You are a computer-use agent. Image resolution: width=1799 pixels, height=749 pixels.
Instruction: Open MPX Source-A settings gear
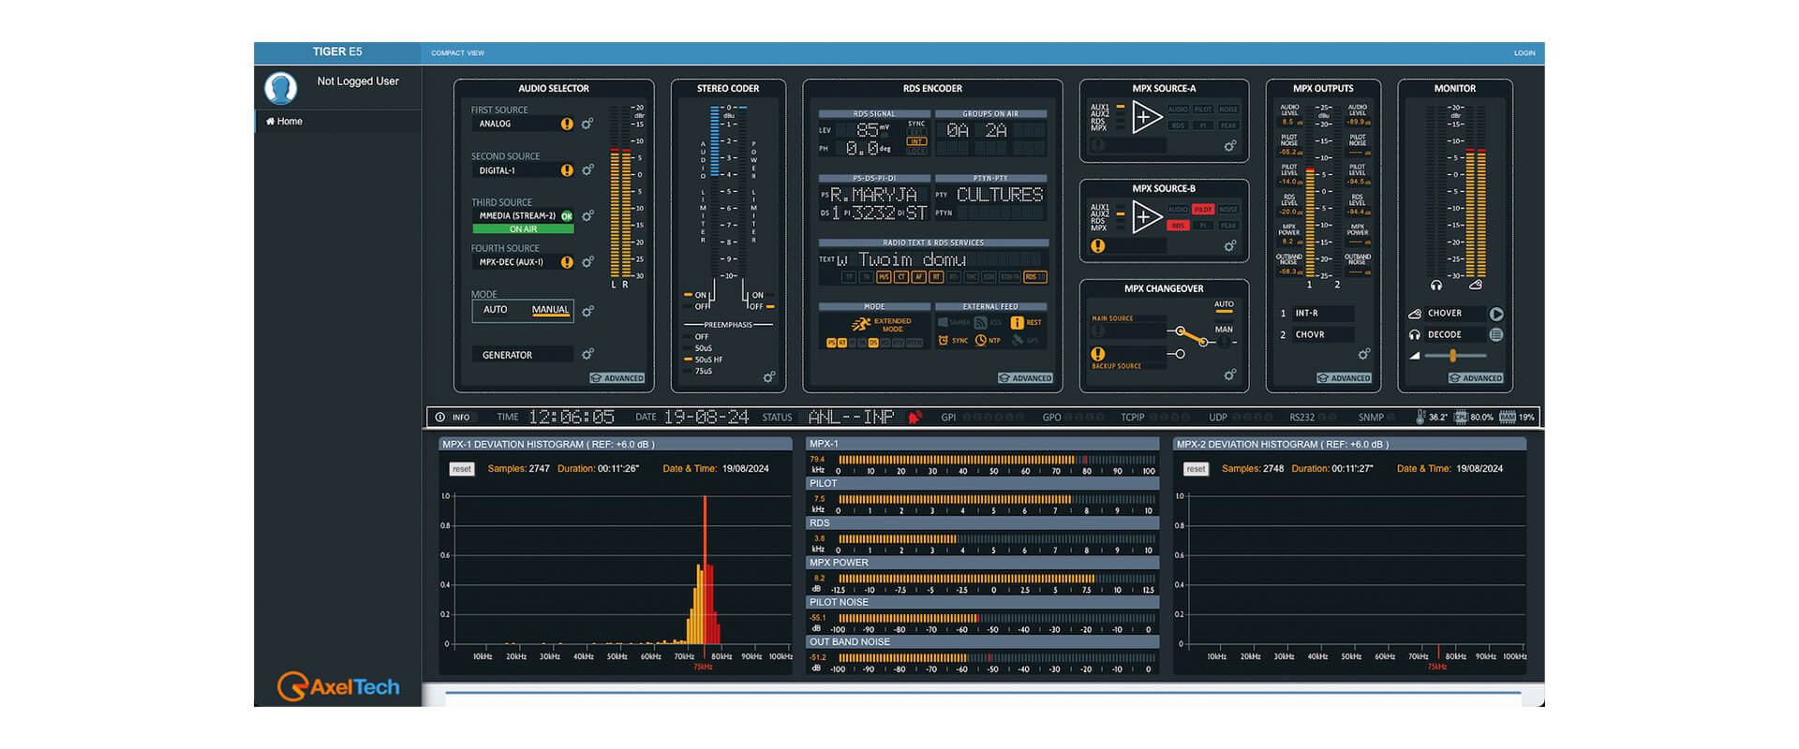pos(1229,146)
